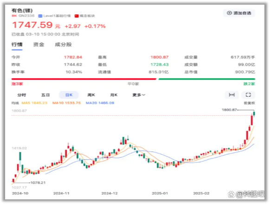The height and width of the screenshot is (204, 270).
Task: Click the 2025-01 date axis label
Action: click(160, 193)
